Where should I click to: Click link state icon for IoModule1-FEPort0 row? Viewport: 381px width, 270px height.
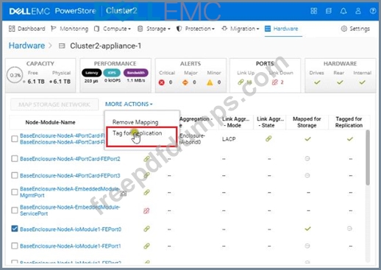click(146, 229)
